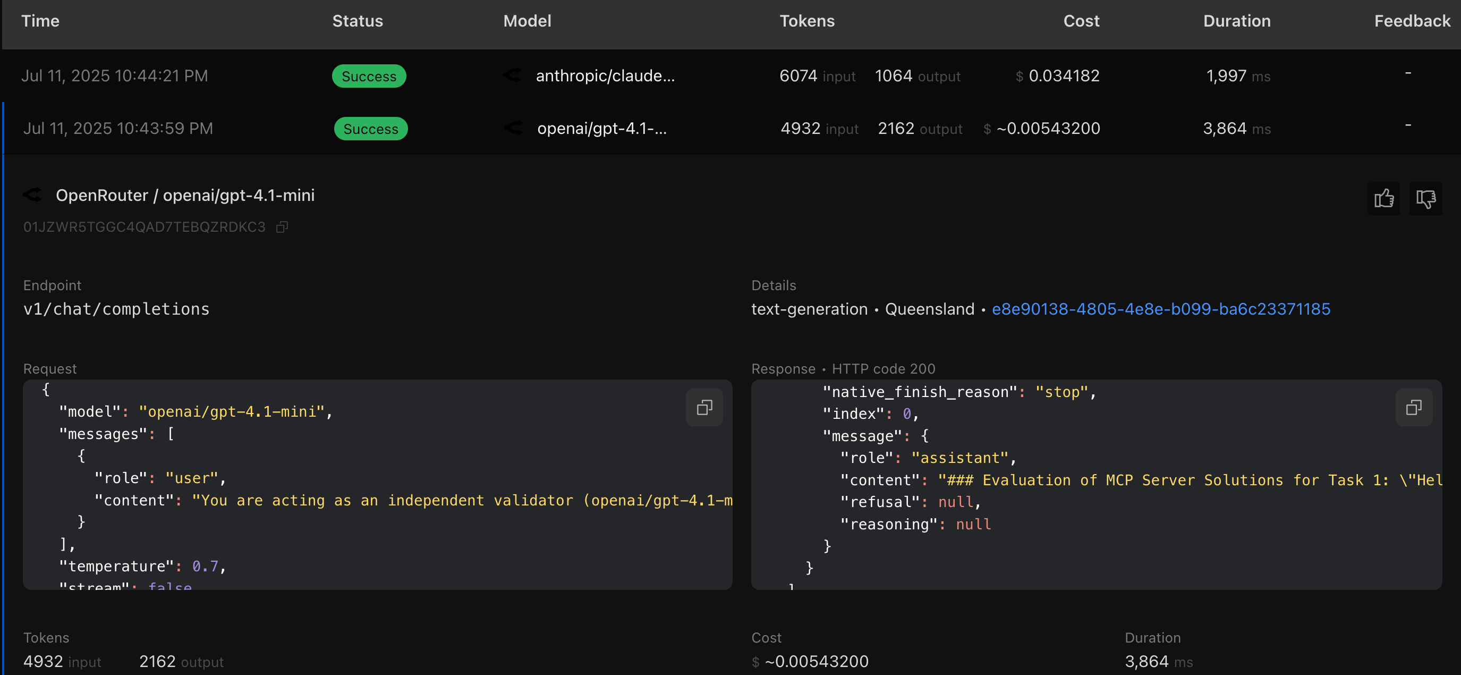Copy the generation ID 01JZWR5TGGC4QAD7TEBQZRDKC3

[x=282, y=227]
